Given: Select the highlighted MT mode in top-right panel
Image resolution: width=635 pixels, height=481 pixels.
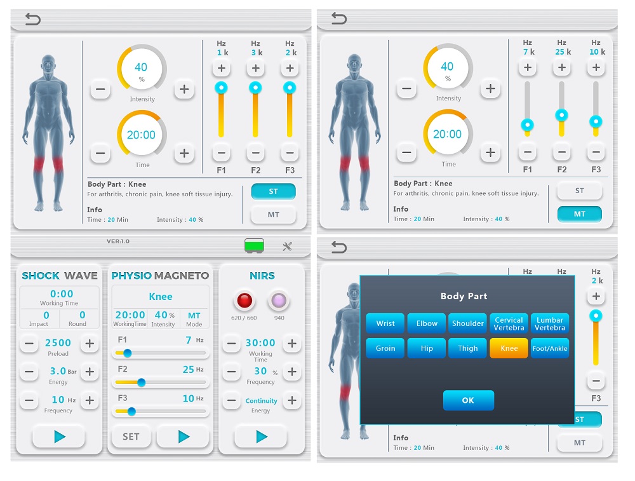Looking at the screenshot, I should [580, 214].
